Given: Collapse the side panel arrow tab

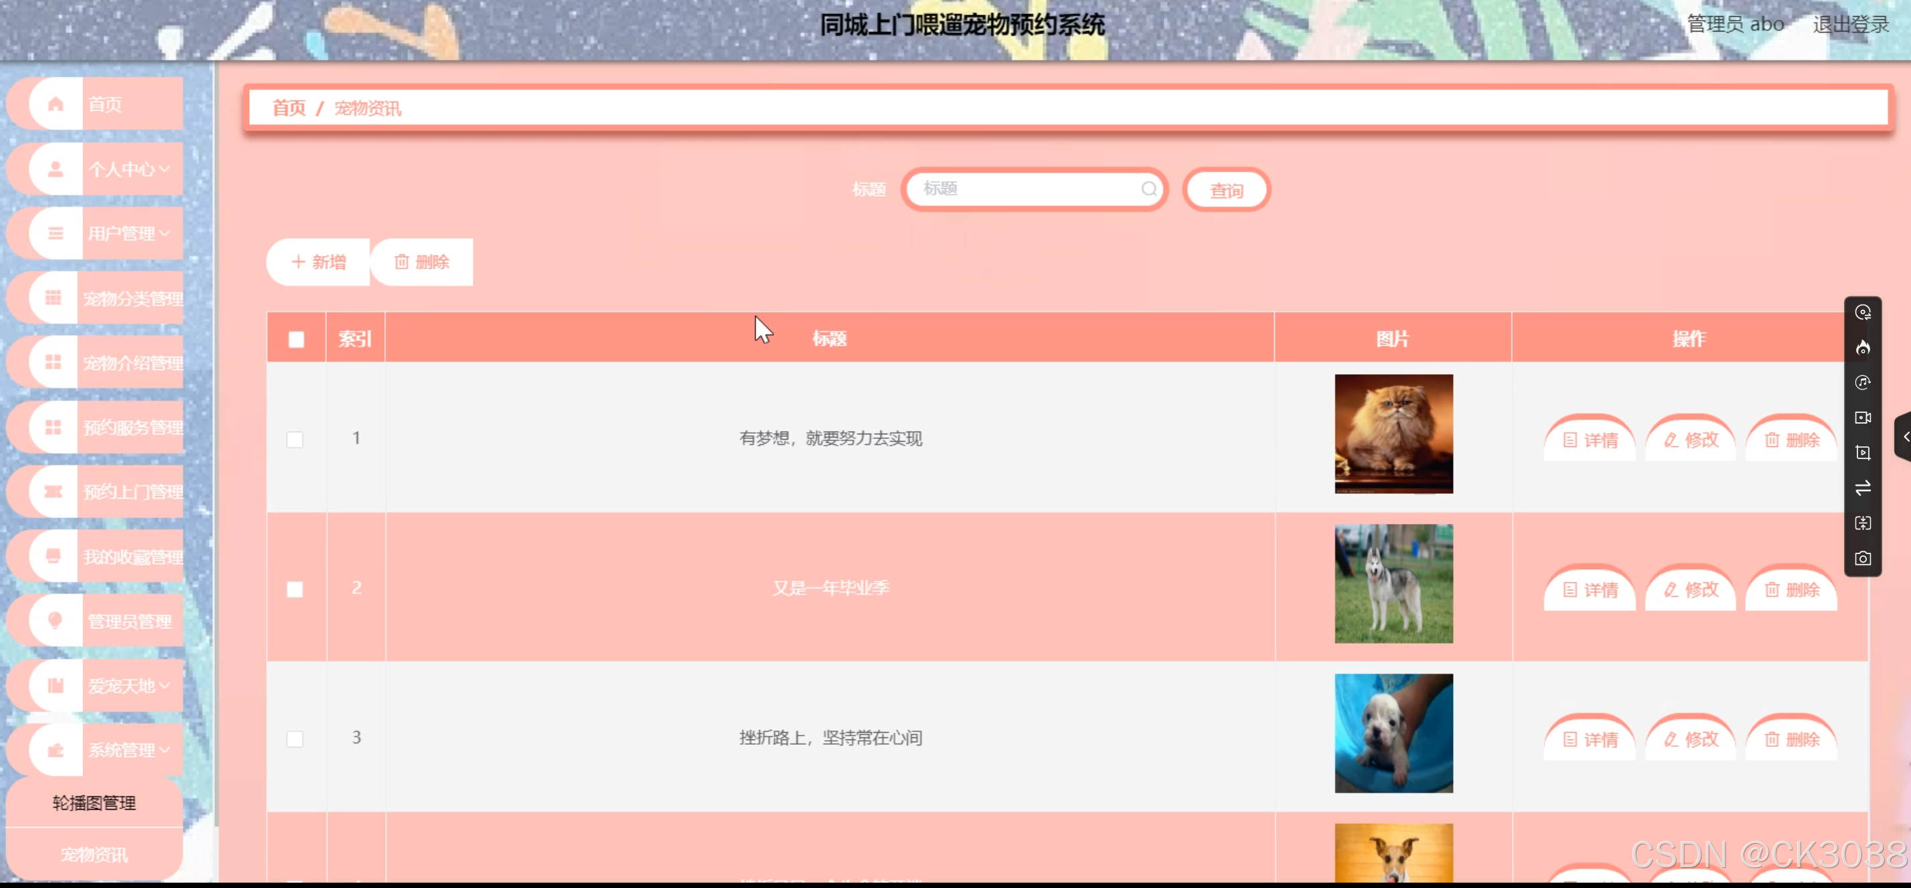Looking at the screenshot, I should point(1904,438).
